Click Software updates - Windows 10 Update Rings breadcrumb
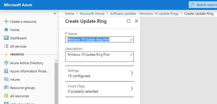Image resolution: width=217 pixels, height=104 pixels. [x=144, y=13]
